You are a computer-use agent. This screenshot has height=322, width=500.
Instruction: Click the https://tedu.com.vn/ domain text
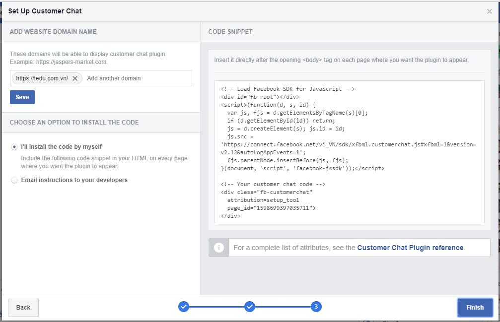42,78
